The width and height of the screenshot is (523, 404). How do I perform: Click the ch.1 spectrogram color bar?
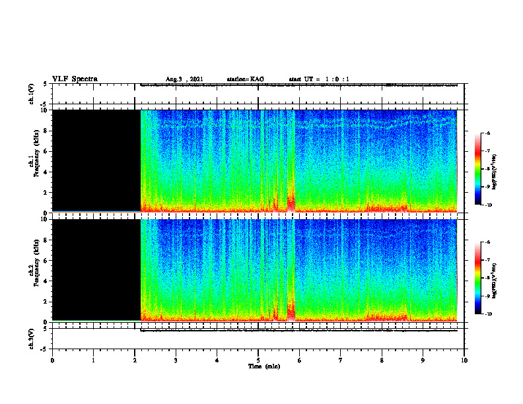477,169
